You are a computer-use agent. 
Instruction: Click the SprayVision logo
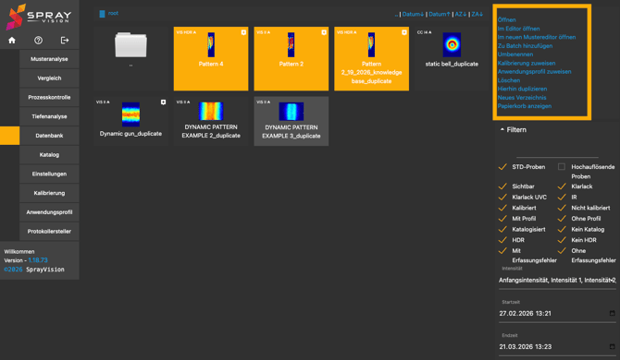click(x=39, y=17)
